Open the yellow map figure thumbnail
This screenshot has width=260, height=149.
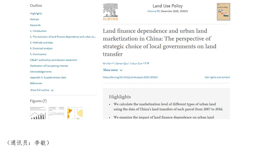click(x=79, y=113)
